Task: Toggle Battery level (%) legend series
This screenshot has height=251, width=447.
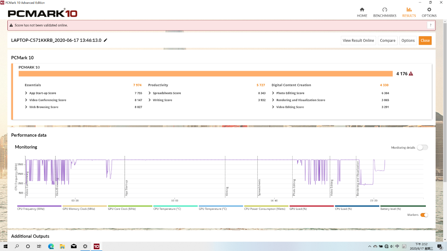Action: pyautogui.click(x=403, y=208)
